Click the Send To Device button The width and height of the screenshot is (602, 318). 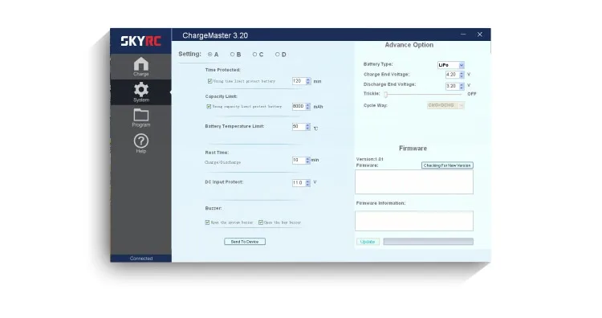tap(245, 242)
